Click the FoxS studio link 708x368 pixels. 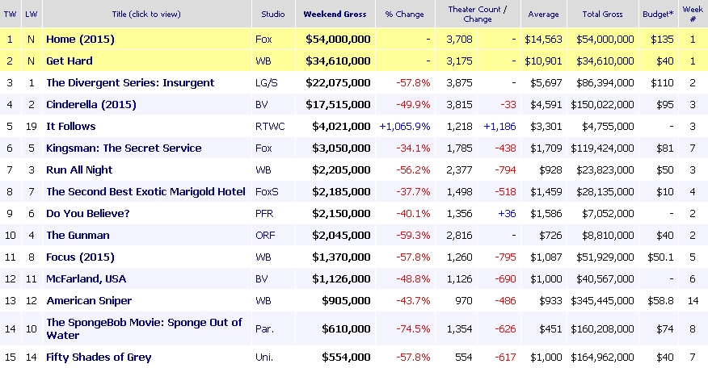[267, 192]
